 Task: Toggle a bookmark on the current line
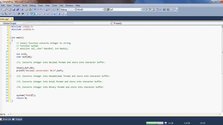pyautogui.click(x=36, y=14)
